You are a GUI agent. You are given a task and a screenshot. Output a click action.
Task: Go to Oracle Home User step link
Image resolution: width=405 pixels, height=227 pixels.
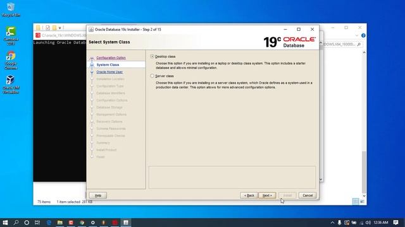pyautogui.click(x=109, y=72)
